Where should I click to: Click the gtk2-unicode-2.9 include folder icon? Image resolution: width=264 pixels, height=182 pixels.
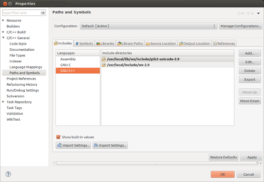pos(104,59)
